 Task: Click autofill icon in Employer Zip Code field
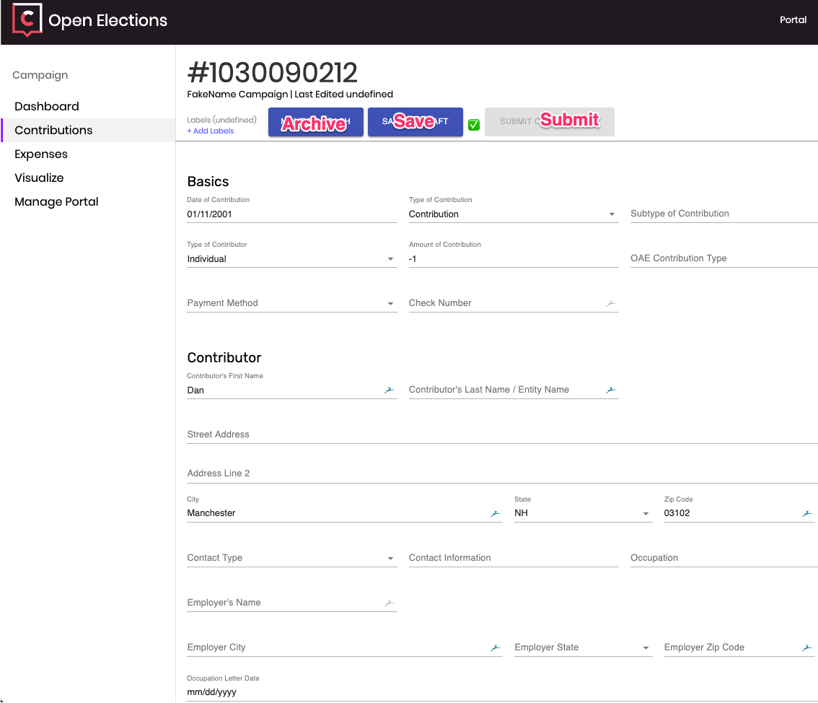[x=806, y=647]
